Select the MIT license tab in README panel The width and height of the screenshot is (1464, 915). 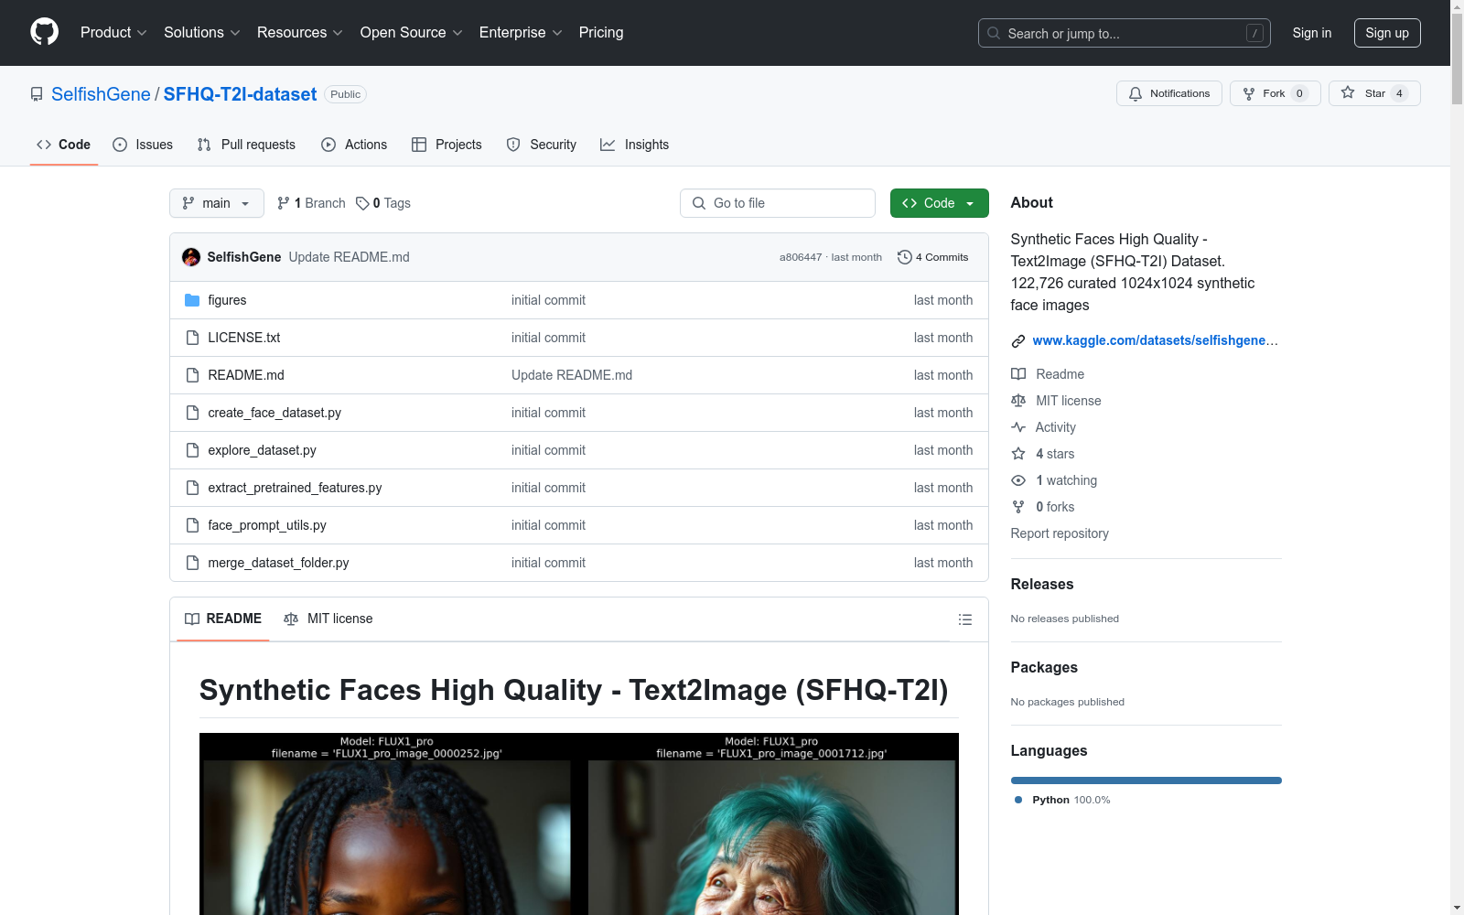click(328, 619)
